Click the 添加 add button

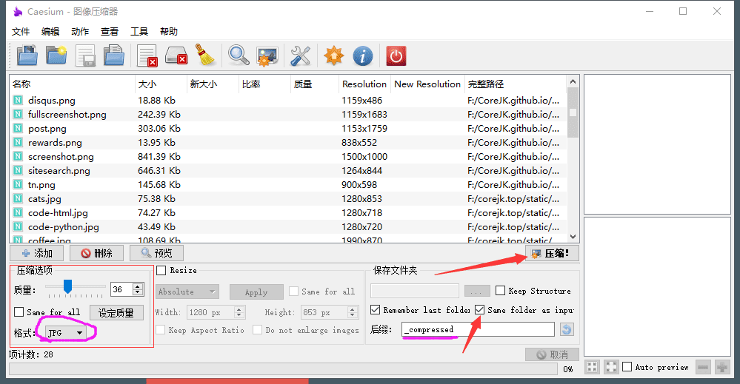37,253
